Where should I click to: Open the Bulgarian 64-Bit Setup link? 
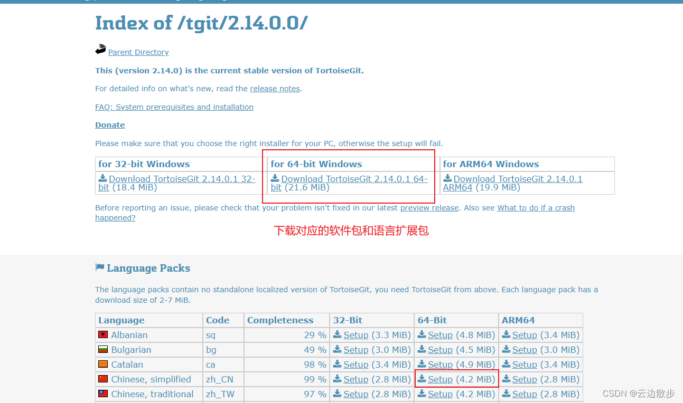tap(440, 350)
